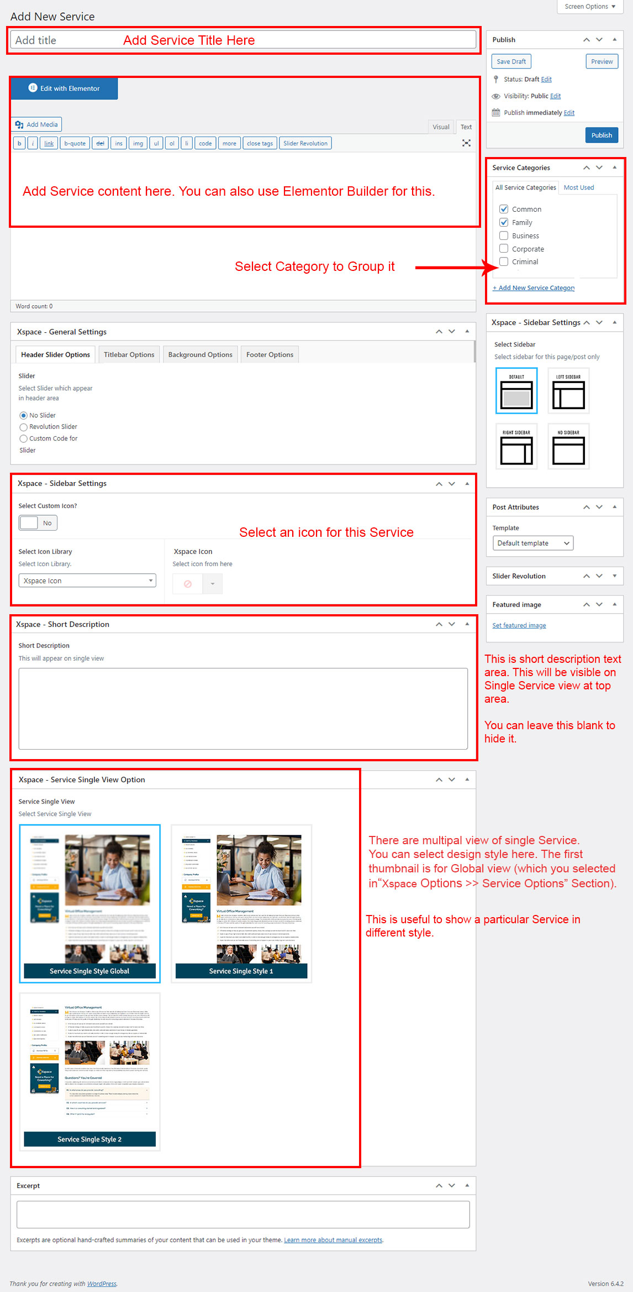Image resolution: width=633 pixels, height=1292 pixels.
Task: Choose the Service Single Style 1 thumbnail
Action: point(241,903)
